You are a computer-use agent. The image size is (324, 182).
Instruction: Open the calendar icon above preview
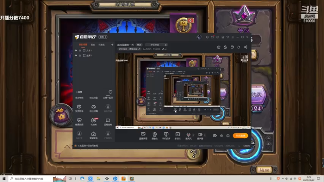click(232, 47)
